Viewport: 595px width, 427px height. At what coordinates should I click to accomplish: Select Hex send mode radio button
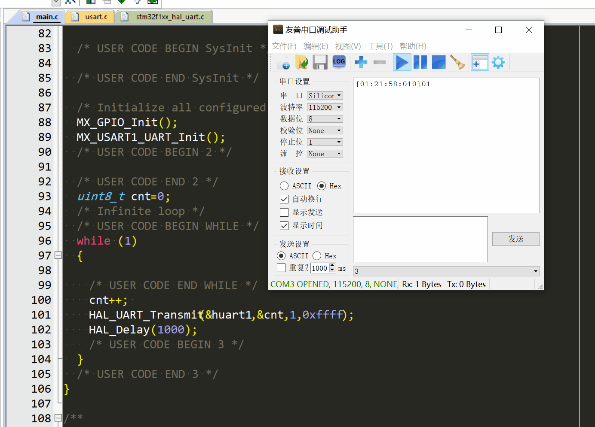tap(317, 256)
